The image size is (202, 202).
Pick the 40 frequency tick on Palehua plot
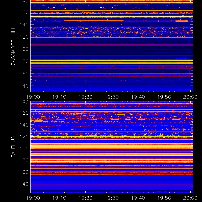26,184
